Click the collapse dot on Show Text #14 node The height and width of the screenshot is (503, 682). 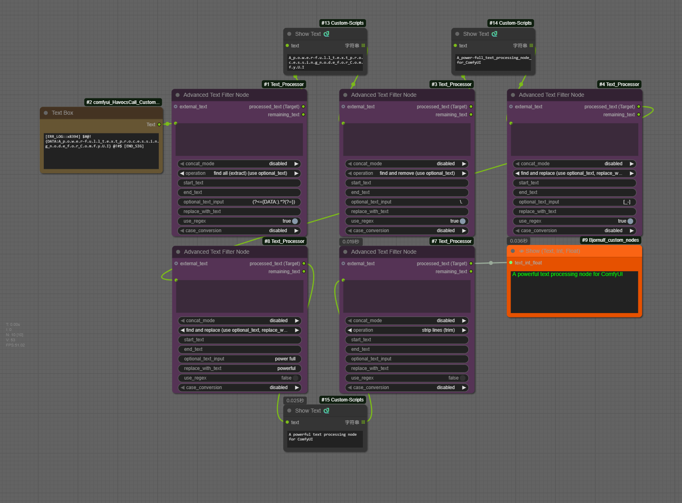457,34
